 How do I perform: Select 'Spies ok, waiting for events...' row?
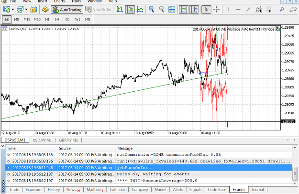(x=149, y=174)
